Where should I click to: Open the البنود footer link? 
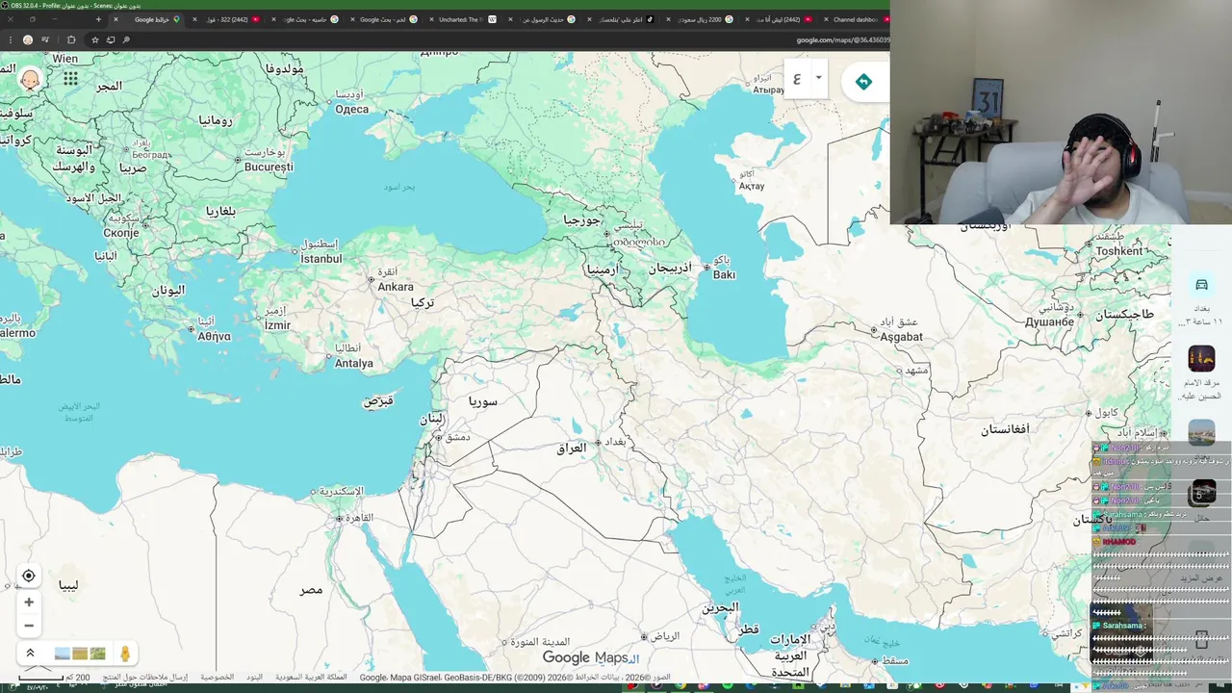click(254, 678)
